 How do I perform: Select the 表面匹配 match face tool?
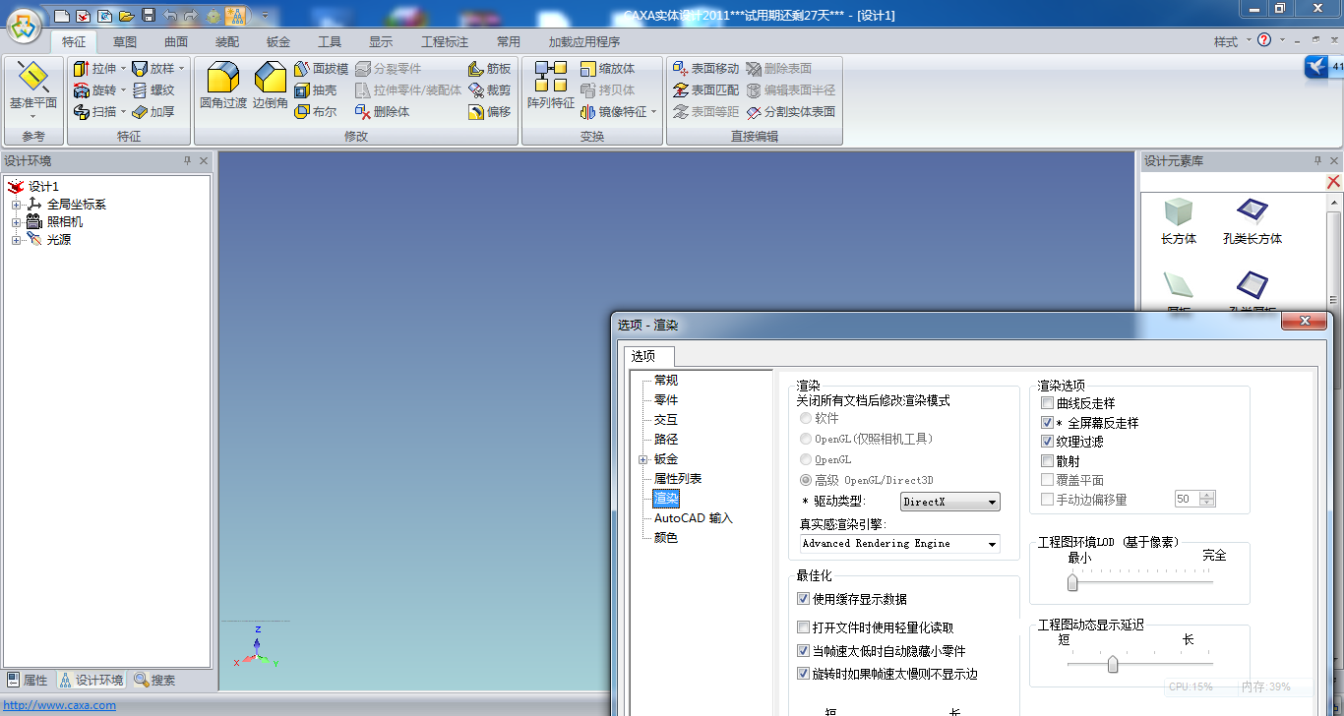[x=705, y=90]
